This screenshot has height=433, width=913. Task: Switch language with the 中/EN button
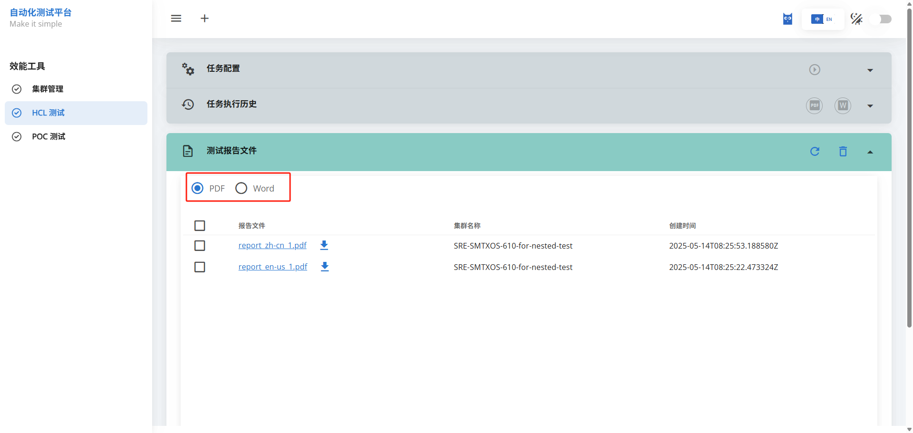823,19
